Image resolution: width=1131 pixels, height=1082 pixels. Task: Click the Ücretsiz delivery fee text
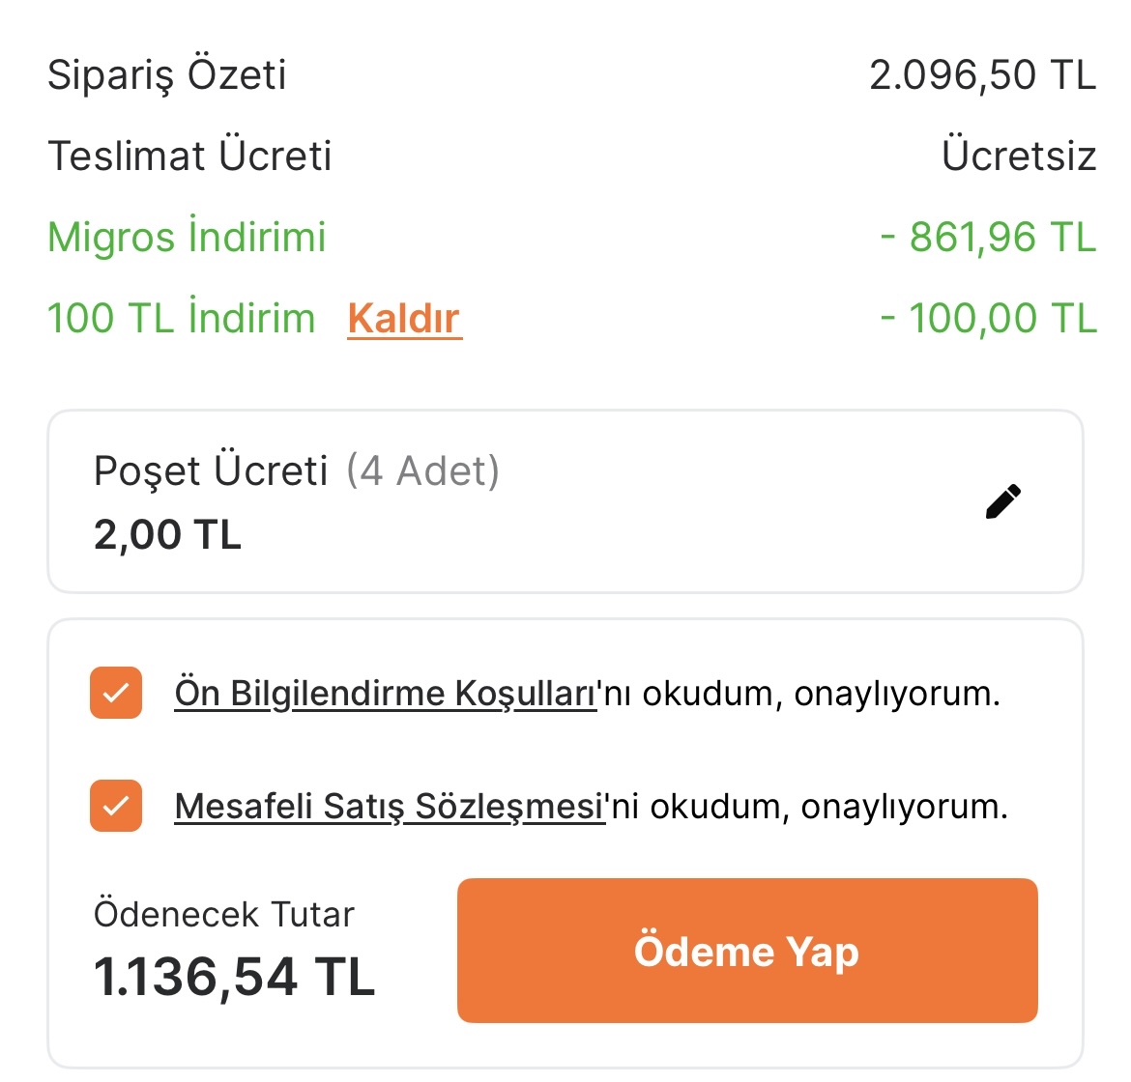click(1019, 156)
